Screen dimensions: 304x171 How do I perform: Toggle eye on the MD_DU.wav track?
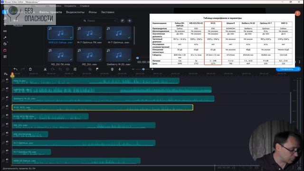coord(7,124)
